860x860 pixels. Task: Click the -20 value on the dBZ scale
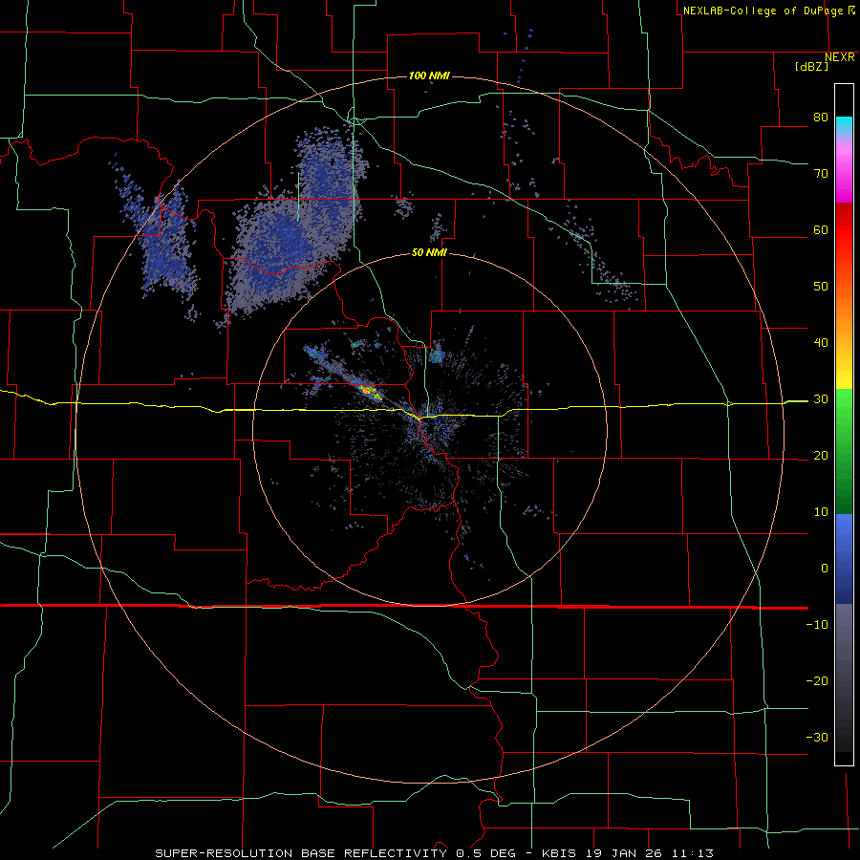(817, 681)
